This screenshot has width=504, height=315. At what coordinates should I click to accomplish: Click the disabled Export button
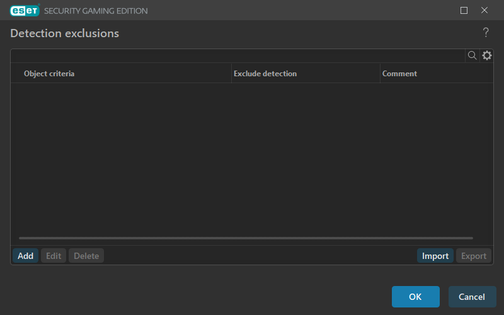(474, 256)
